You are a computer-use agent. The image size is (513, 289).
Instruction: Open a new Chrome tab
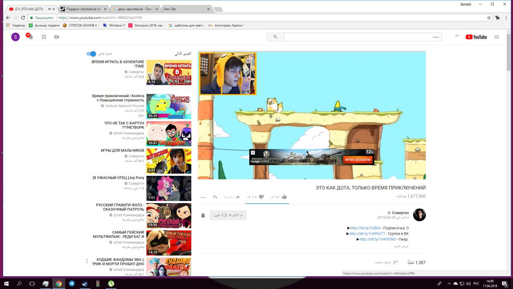point(218,9)
